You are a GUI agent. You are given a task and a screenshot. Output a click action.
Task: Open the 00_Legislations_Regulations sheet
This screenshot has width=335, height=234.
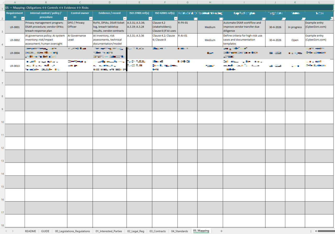[x=72, y=231]
